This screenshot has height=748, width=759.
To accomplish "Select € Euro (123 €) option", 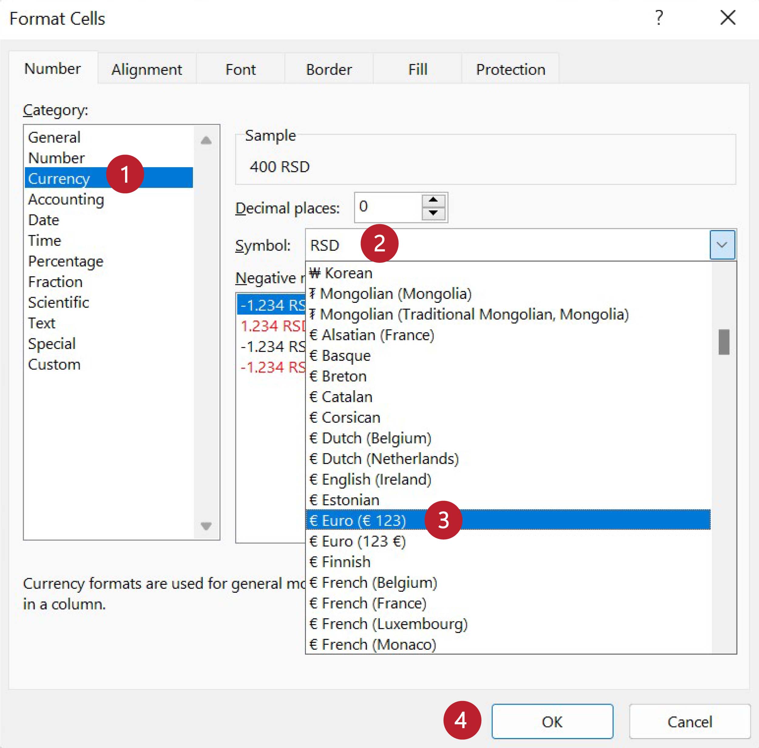I will 357,541.
